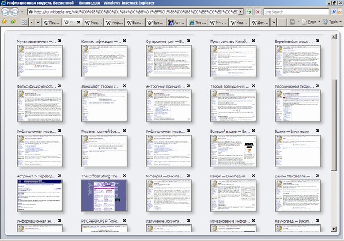
Task: Stop loading with the red X icon
Action: [x=258, y=11]
